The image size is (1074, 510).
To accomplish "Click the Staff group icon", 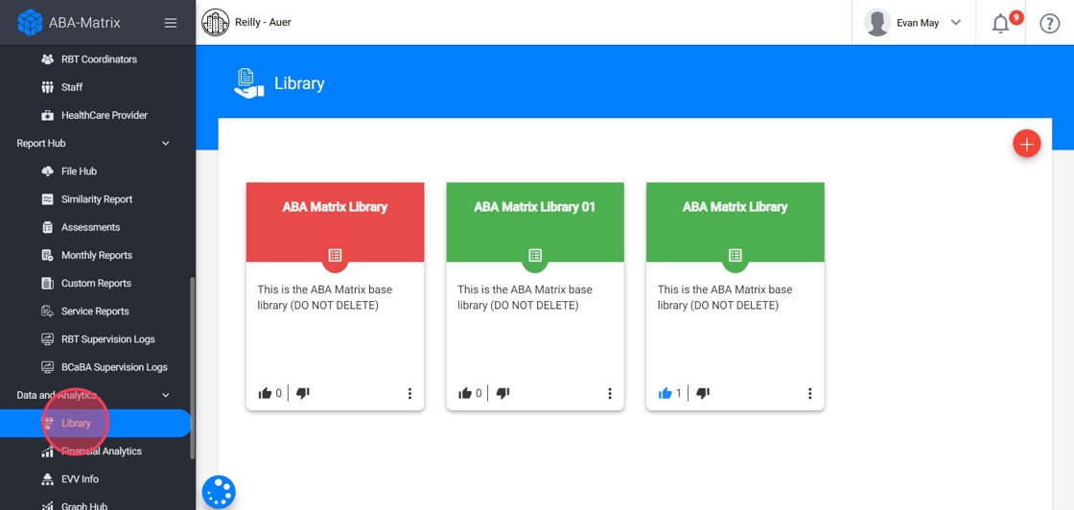I will point(47,87).
